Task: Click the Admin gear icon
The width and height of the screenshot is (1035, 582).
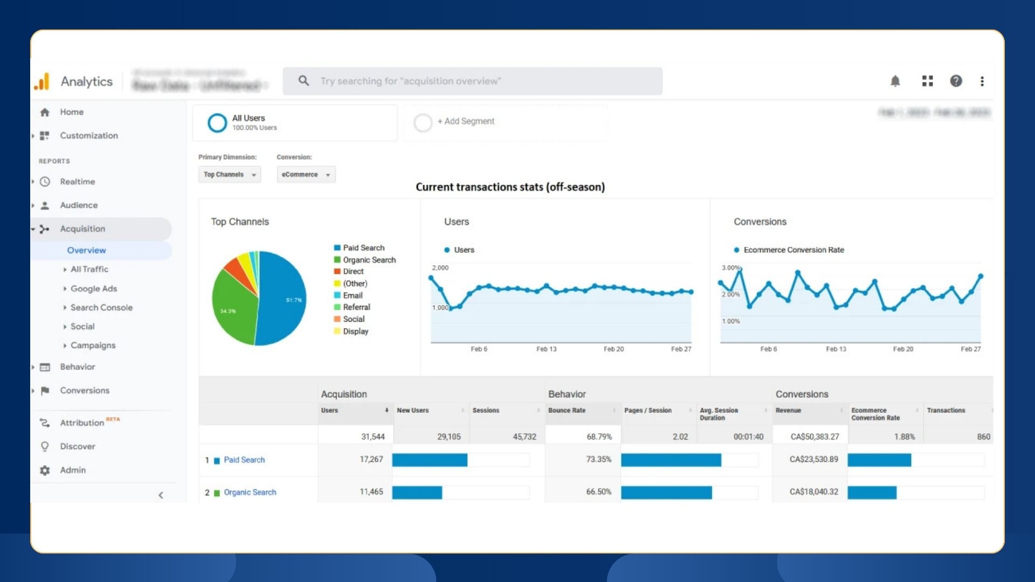Action: click(45, 470)
